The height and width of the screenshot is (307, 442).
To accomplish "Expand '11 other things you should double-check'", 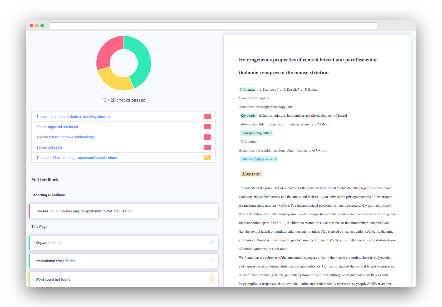I will point(77,158).
